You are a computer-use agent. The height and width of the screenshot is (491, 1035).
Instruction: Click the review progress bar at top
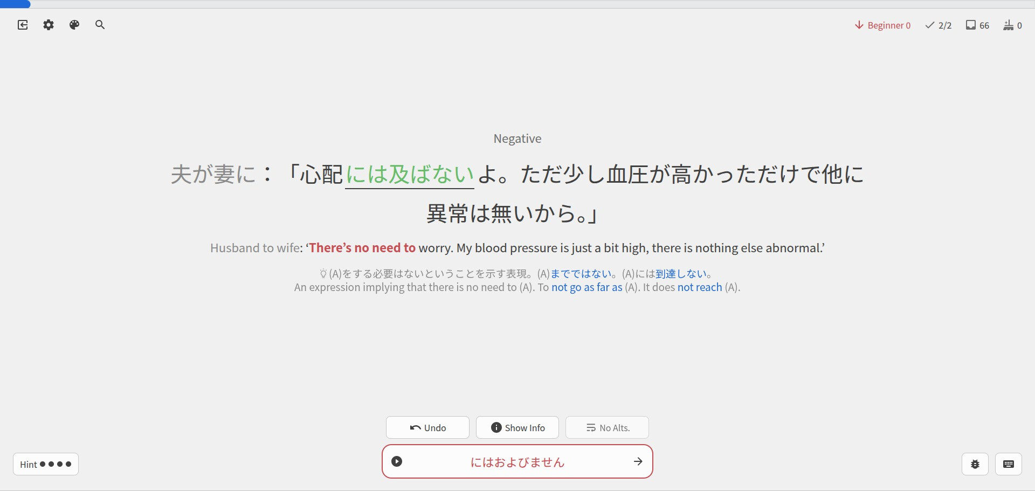pos(517,4)
